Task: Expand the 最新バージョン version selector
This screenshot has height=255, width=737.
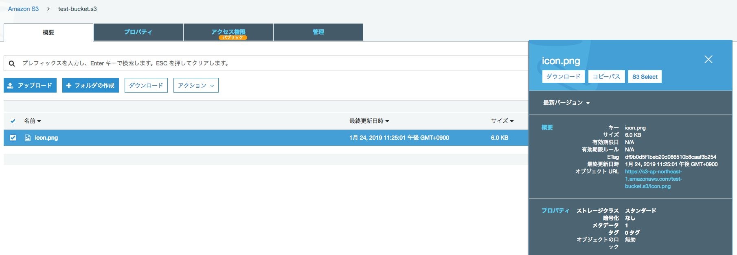Action: (x=566, y=103)
